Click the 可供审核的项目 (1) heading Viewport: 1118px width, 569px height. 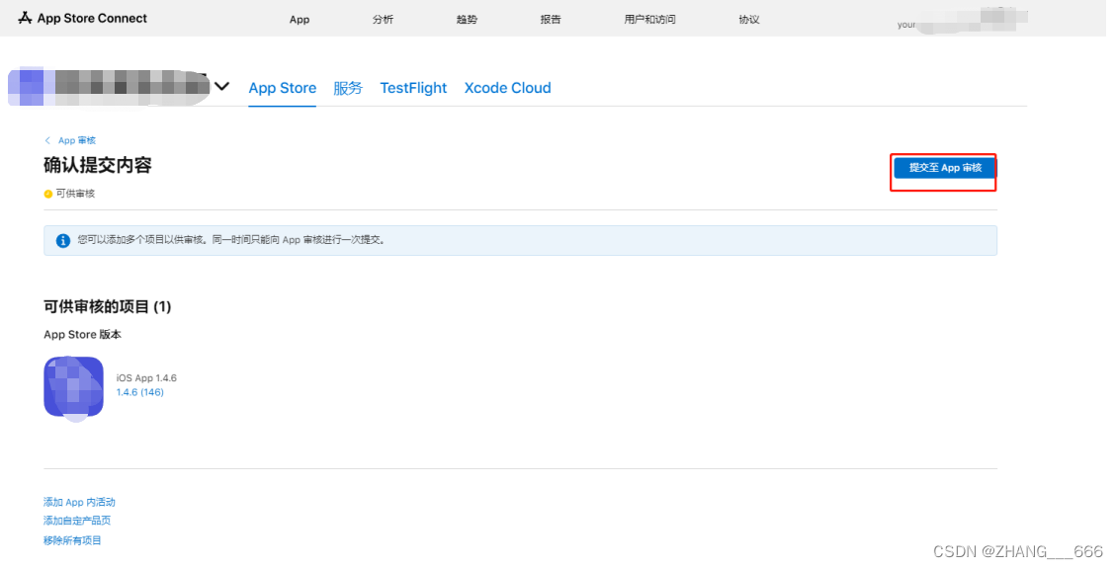108,306
